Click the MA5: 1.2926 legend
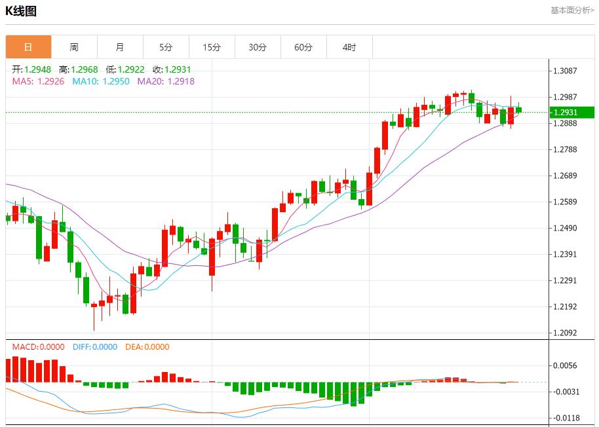599x427 pixels. pyautogui.click(x=38, y=81)
